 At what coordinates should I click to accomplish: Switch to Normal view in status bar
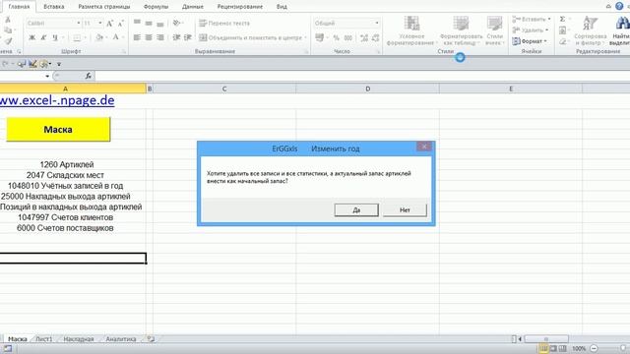click(543, 348)
